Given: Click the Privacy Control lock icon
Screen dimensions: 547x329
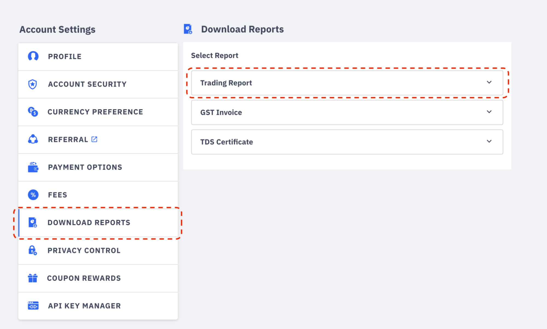Looking at the screenshot, I should point(33,250).
